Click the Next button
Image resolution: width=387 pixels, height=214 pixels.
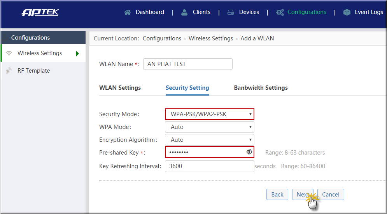pyautogui.click(x=303, y=195)
